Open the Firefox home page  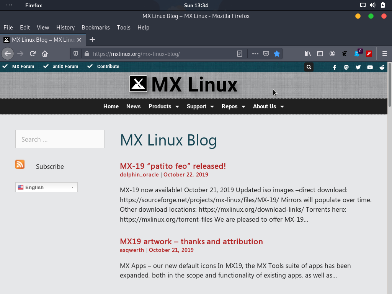pyautogui.click(x=45, y=54)
